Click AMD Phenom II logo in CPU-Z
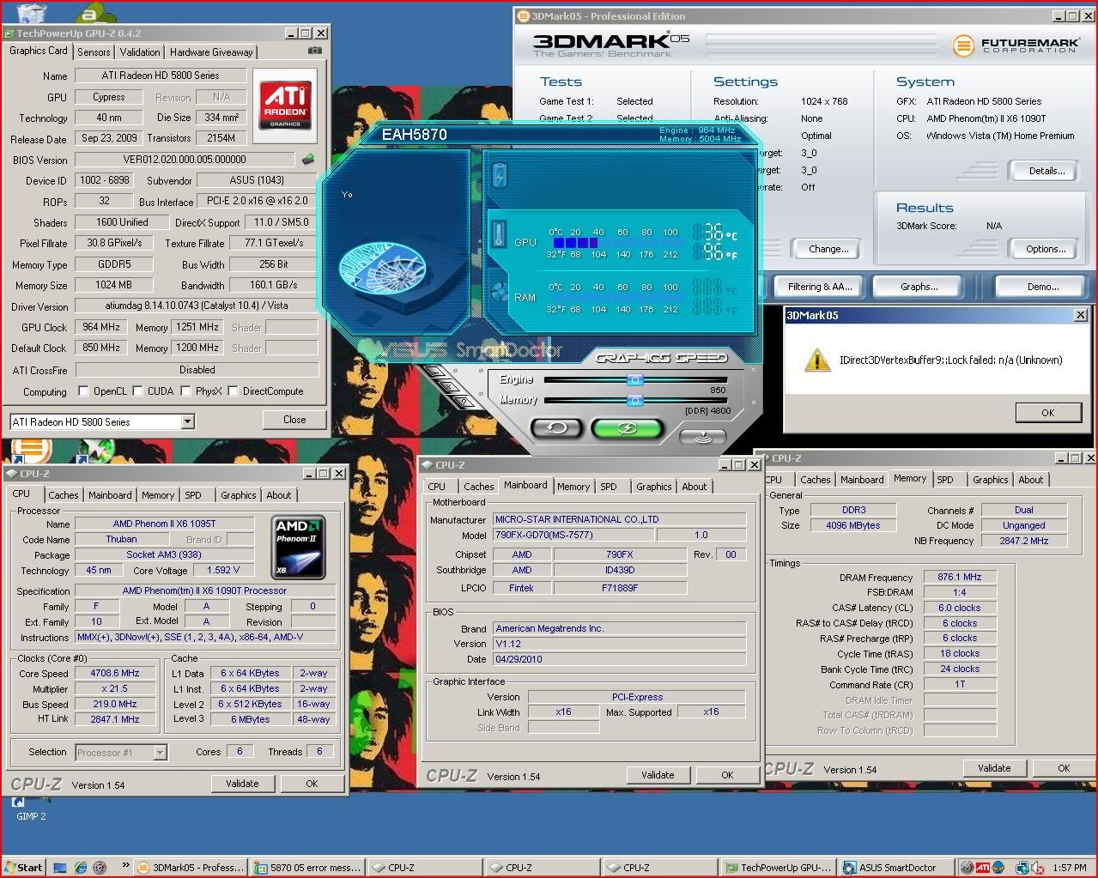The height and width of the screenshot is (878, 1098). pos(298,548)
